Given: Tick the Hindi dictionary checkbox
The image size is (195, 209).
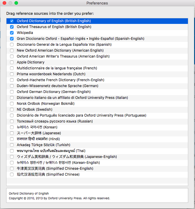Looking at the screenshot, I should click(12, 139).
